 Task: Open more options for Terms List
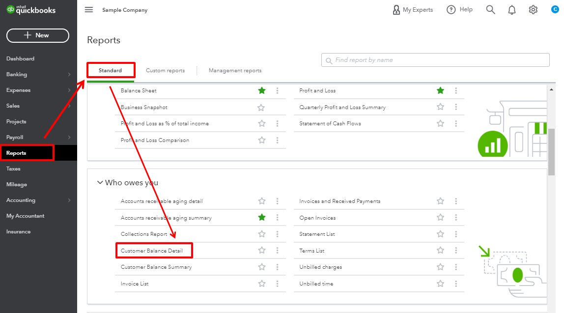click(456, 251)
